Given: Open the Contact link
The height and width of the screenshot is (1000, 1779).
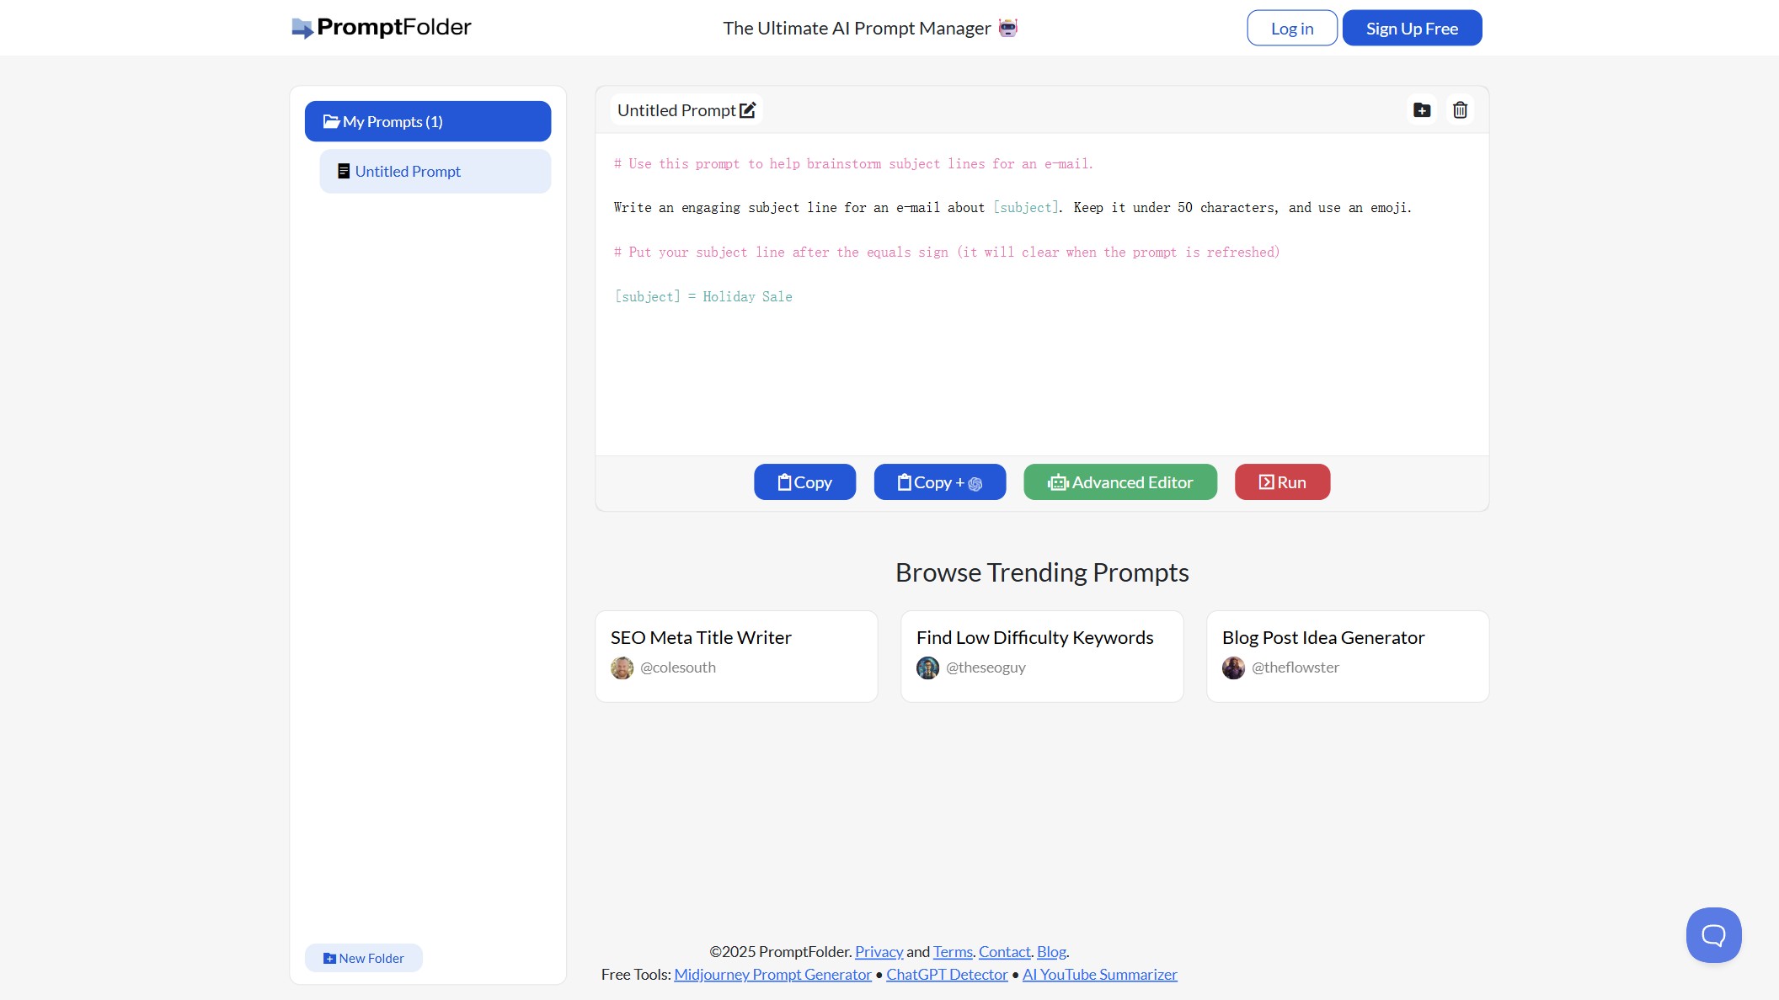Looking at the screenshot, I should click(x=1004, y=951).
